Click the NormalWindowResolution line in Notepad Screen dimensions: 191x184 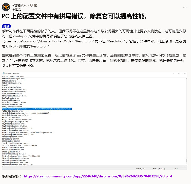(25, 113)
